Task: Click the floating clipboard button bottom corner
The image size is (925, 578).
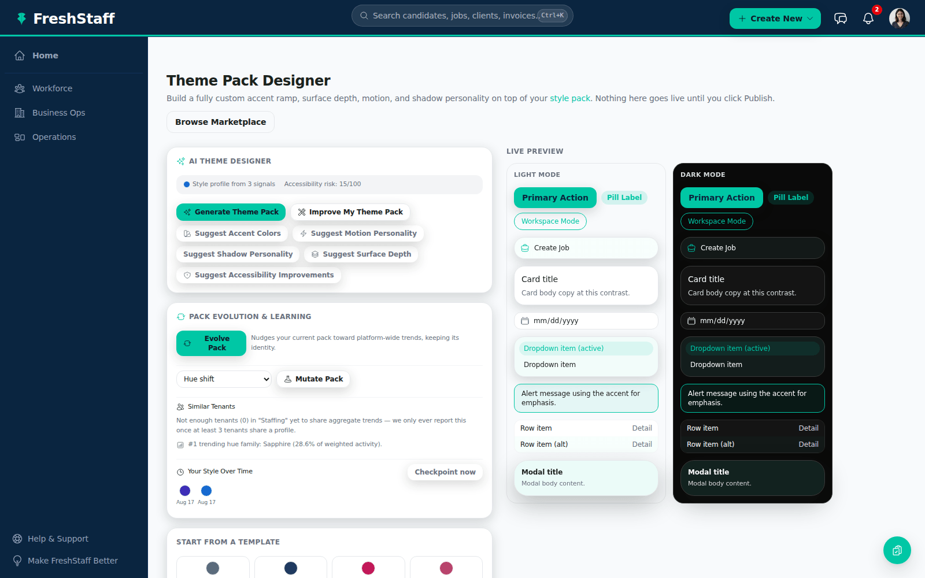Action: pyautogui.click(x=897, y=550)
